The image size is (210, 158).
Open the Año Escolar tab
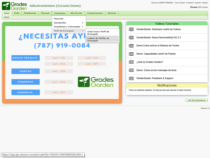pyautogui.click(x=76, y=13)
